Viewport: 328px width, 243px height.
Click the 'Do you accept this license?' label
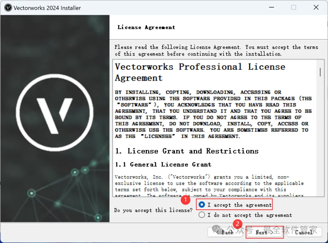(153, 210)
